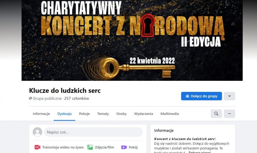Switch to the Dyskusja tab
This screenshot has width=257, height=153.
click(64, 114)
